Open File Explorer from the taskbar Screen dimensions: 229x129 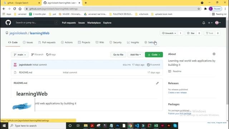tap(86, 126)
